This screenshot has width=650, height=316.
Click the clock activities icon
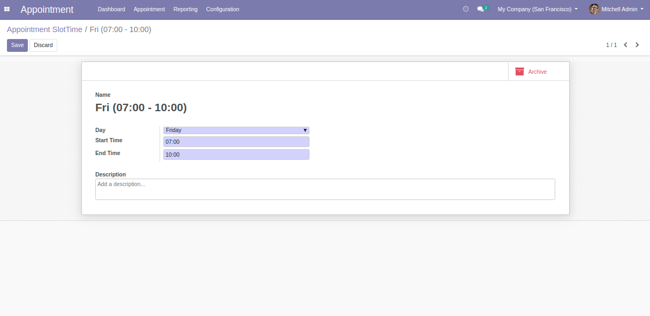(x=466, y=9)
